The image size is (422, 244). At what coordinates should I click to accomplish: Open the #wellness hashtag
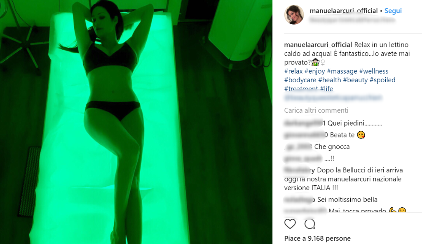click(x=373, y=71)
